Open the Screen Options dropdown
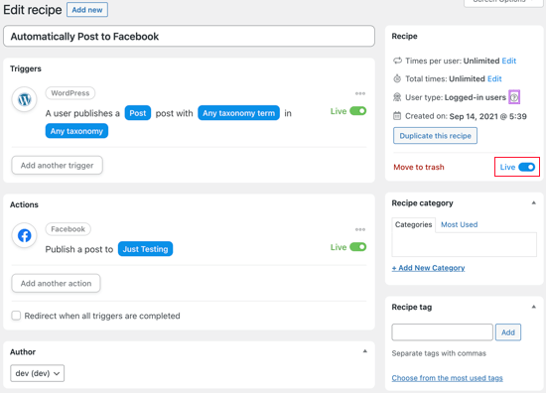Image resolution: width=546 pixels, height=393 pixels. point(504,2)
